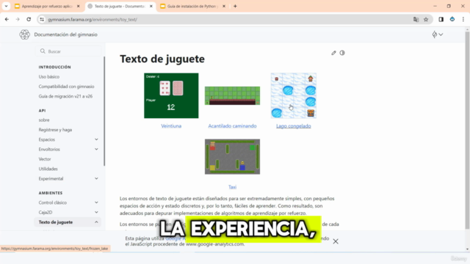Open a new browser tab
The image size is (470, 264).
[x=235, y=6]
